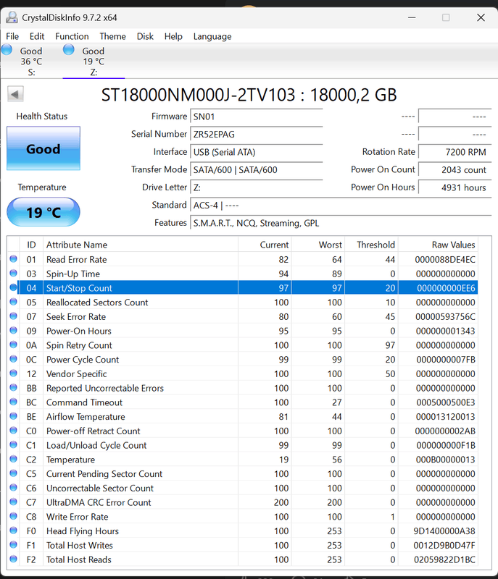Click the Interface field USB (Serial ATA)
The height and width of the screenshot is (579, 498).
coord(256,152)
